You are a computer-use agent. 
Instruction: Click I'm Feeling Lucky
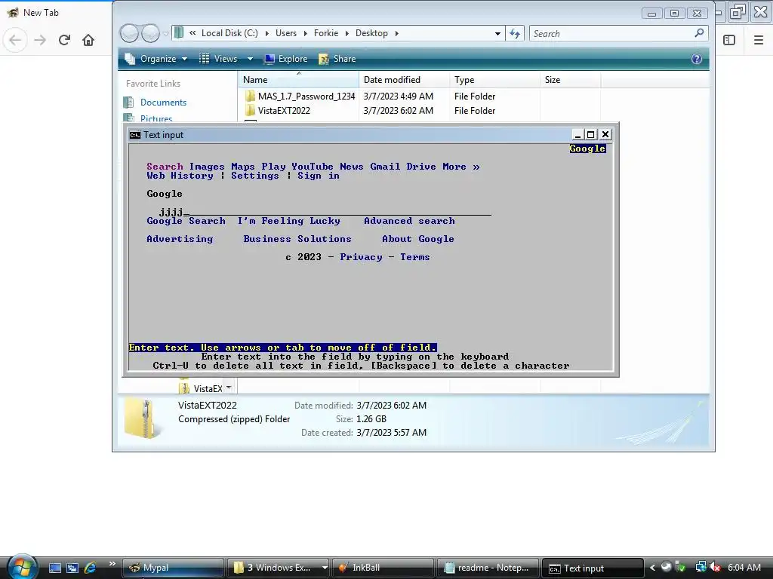point(288,221)
